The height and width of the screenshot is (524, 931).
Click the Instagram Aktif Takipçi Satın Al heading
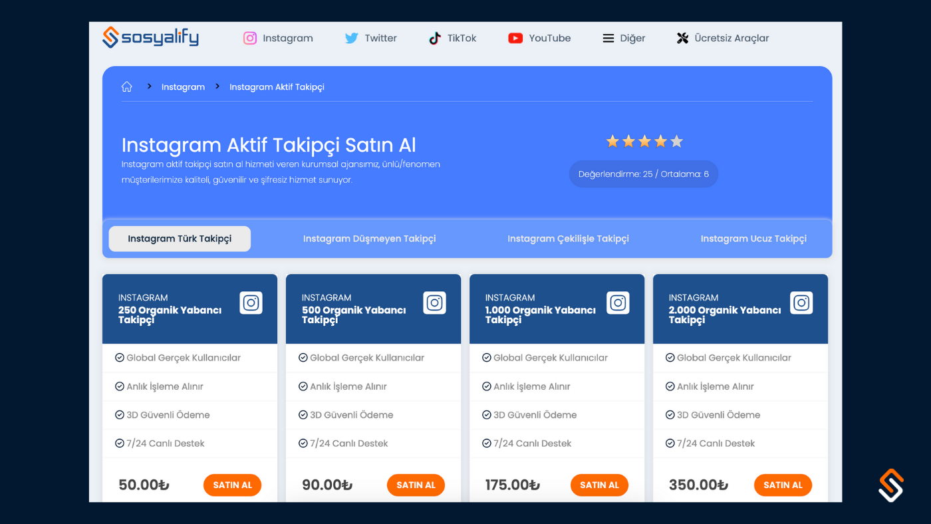pos(269,145)
